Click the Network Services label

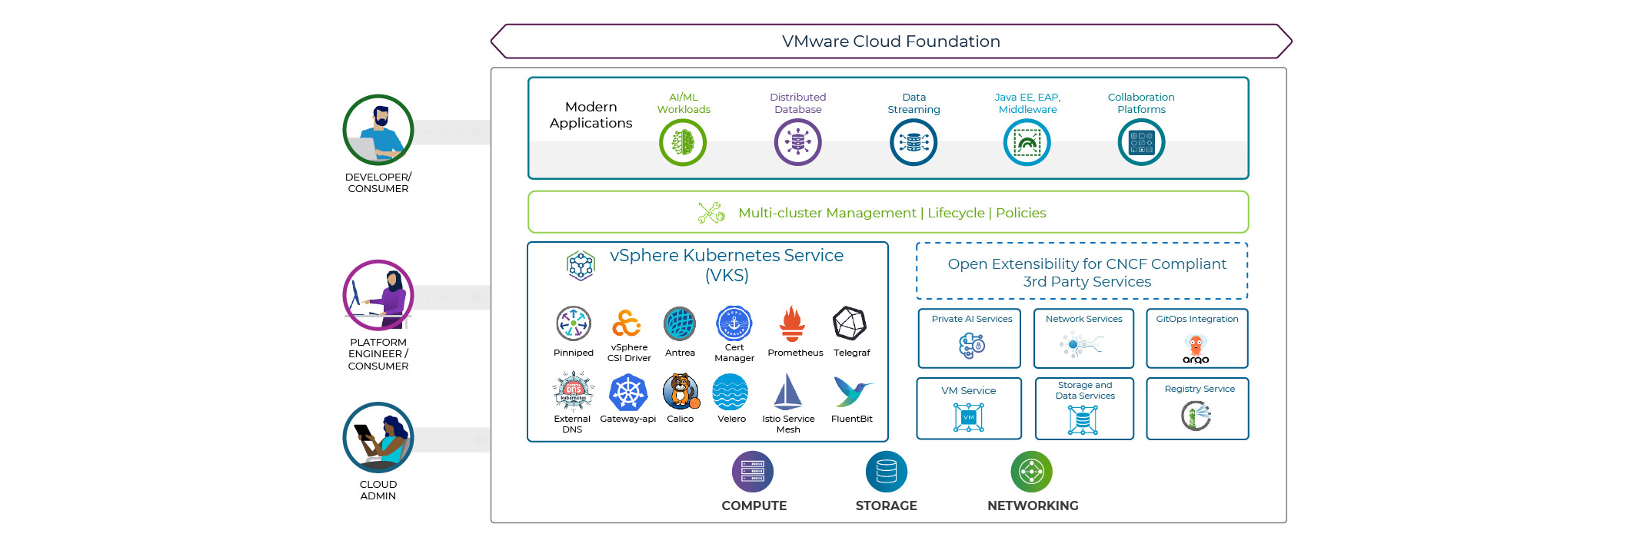pos(1084,319)
